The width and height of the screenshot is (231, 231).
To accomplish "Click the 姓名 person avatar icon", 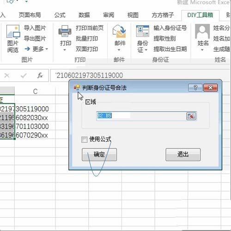I will [202, 31].
